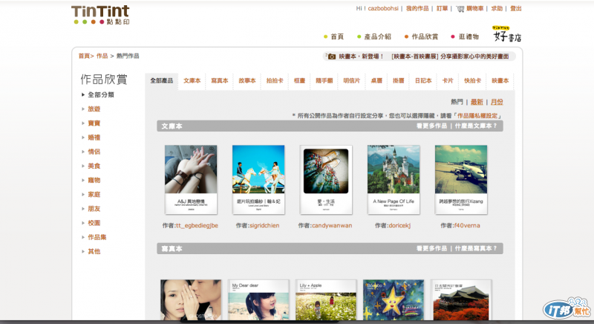Select 旅遊 category in sidebar

[x=94, y=109]
